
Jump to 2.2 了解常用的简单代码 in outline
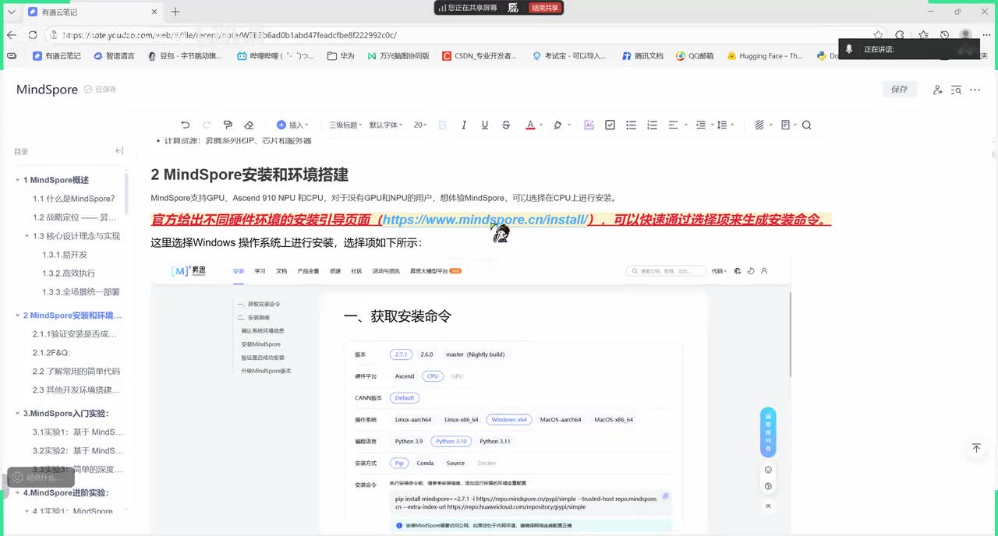(76, 372)
